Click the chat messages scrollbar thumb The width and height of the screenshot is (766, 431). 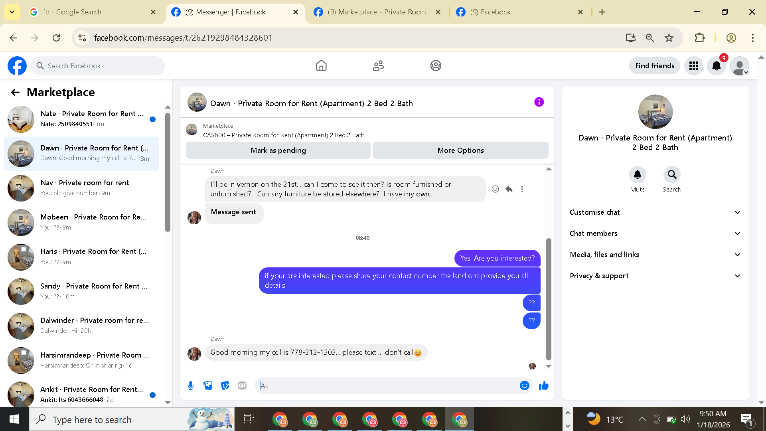549,299
